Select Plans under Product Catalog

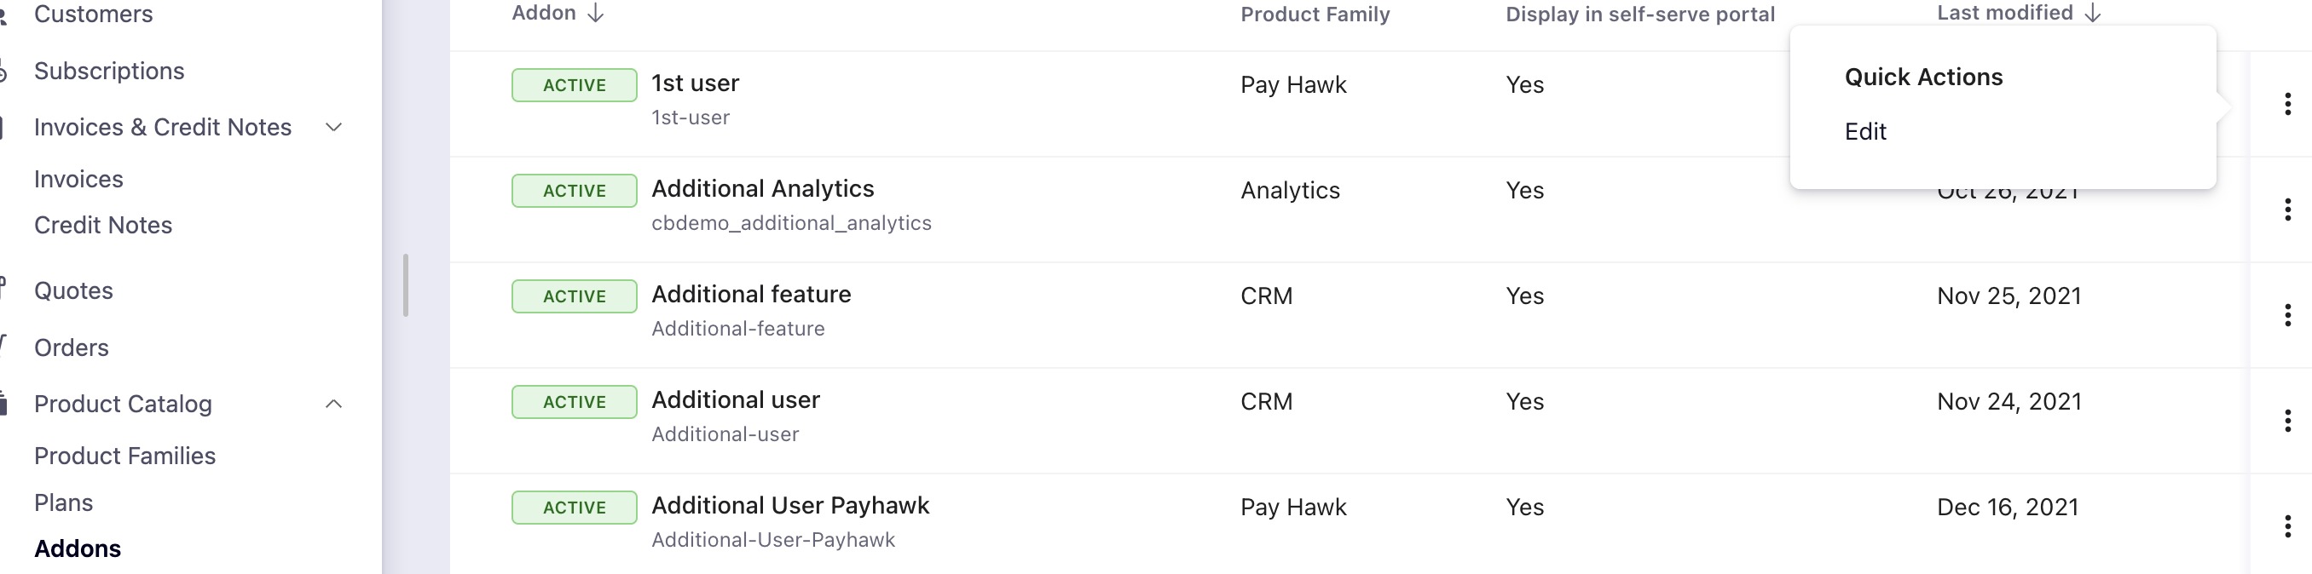pyautogui.click(x=64, y=502)
